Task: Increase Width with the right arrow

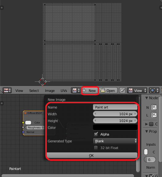Action: [x=135, y=114]
